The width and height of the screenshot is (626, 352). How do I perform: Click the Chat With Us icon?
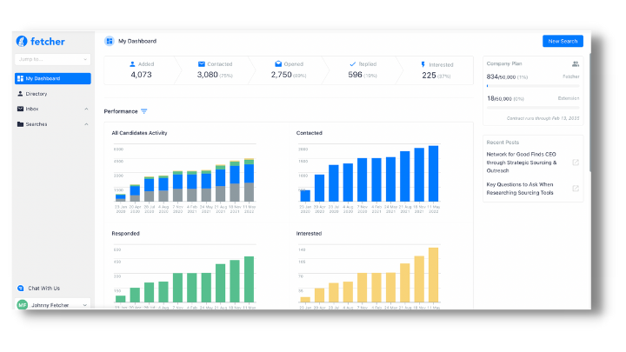21,288
